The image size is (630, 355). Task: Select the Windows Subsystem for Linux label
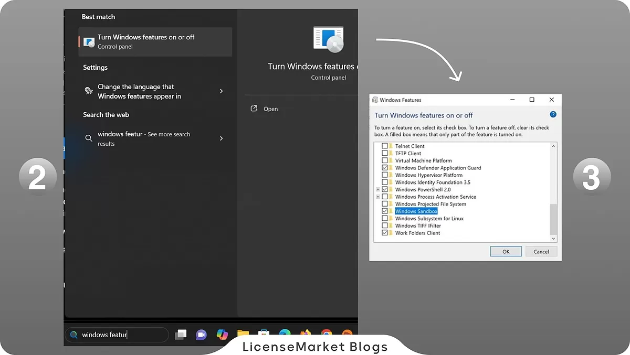pyautogui.click(x=429, y=219)
